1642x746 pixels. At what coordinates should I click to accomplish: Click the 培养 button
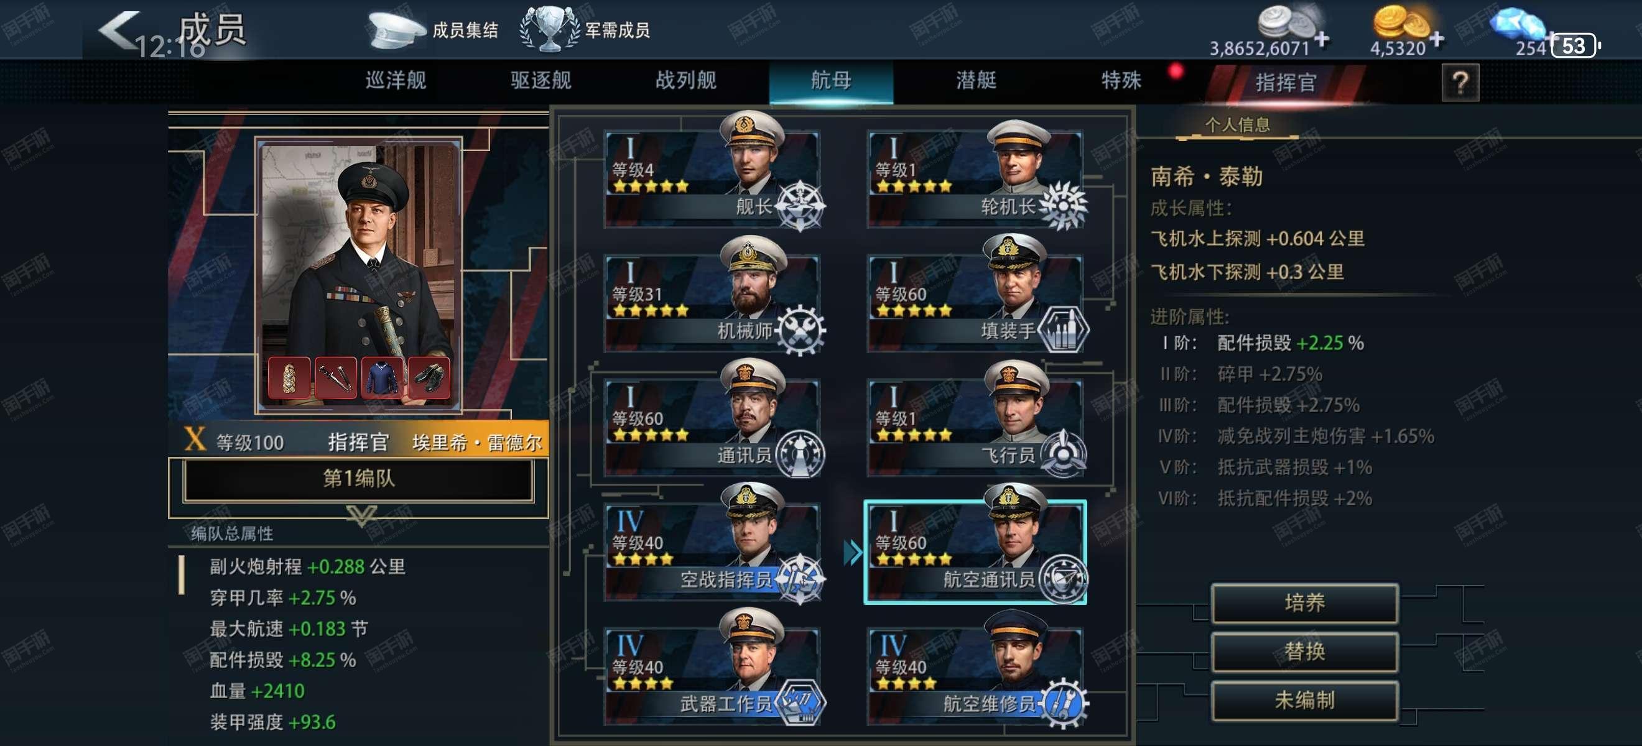coord(1305,602)
